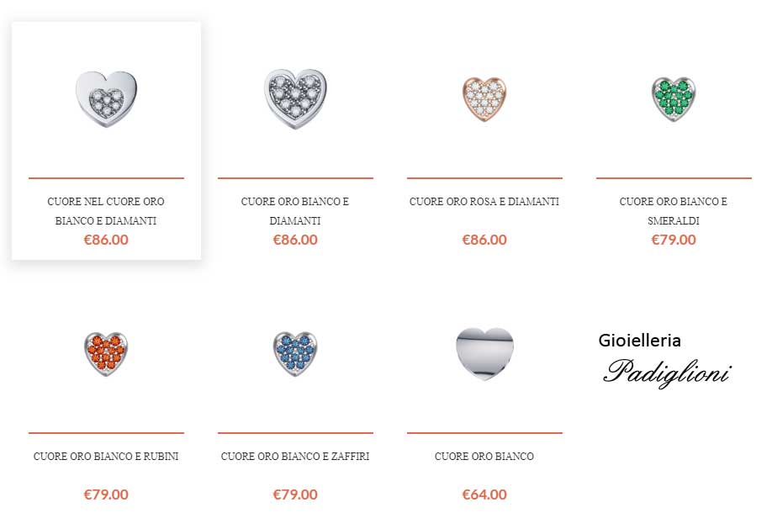
Task: Select the red ruby heart charm image
Action: 106,353
